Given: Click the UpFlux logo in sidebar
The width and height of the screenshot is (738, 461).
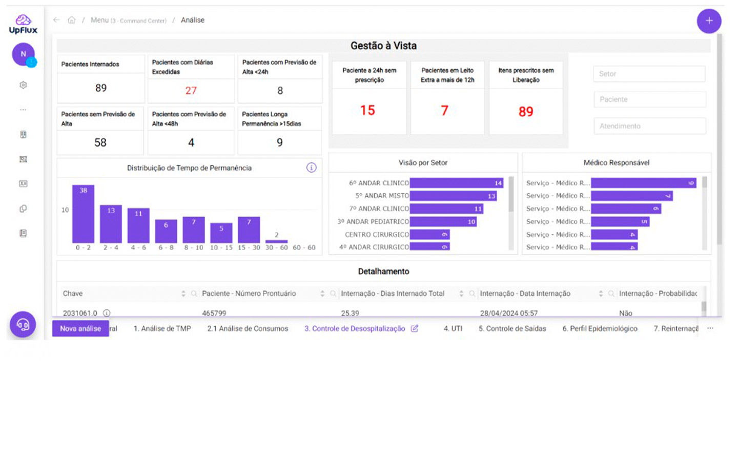Looking at the screenshot, I should pos(23,24).
